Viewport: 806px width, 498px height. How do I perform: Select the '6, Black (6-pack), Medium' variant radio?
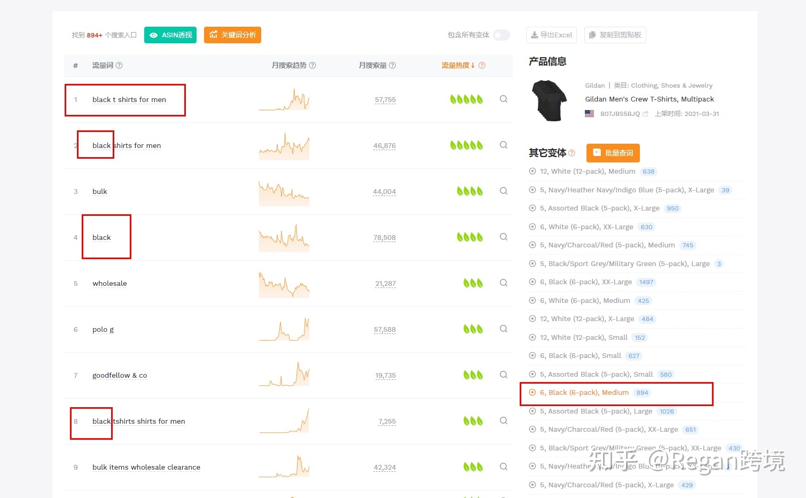pyautogui.click(x=532, y=392)
